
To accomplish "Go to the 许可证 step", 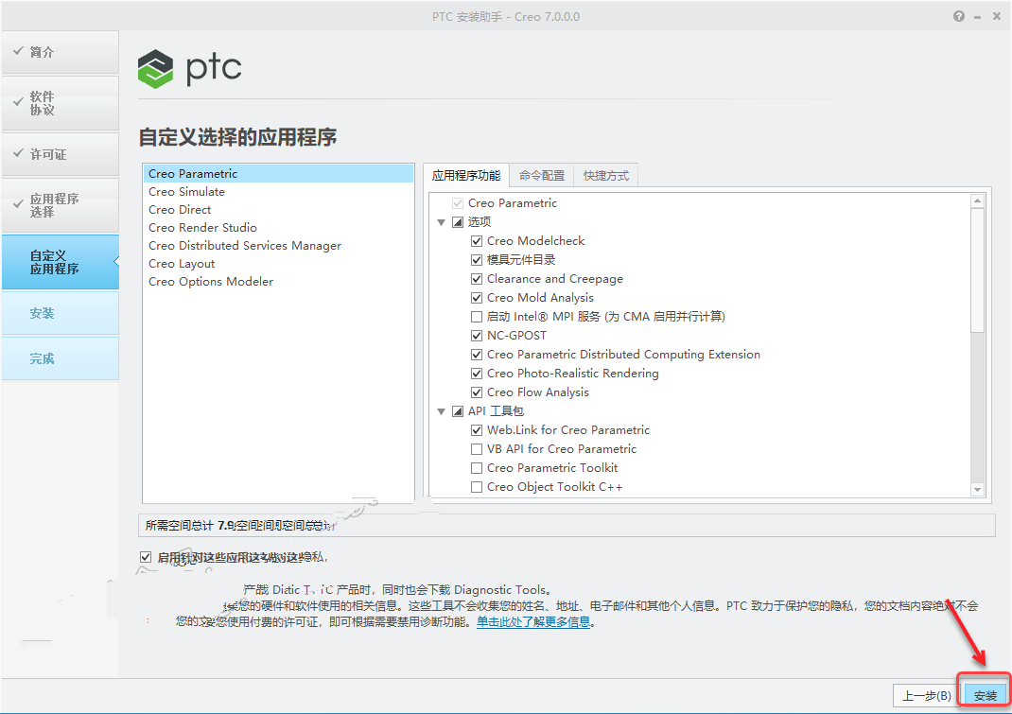I will (60, 154).
